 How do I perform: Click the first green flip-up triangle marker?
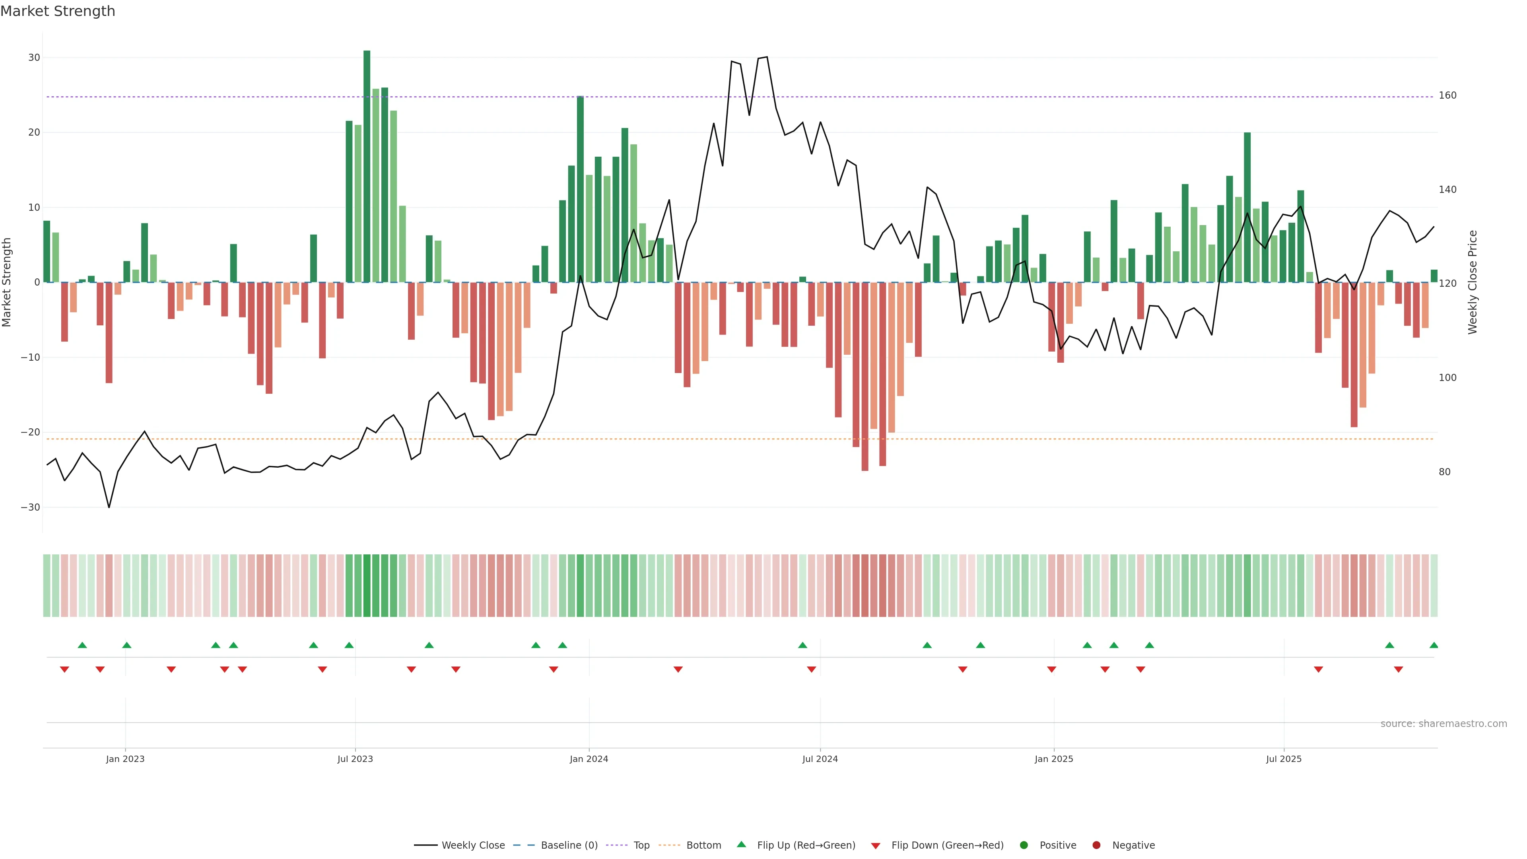[82, 645]
